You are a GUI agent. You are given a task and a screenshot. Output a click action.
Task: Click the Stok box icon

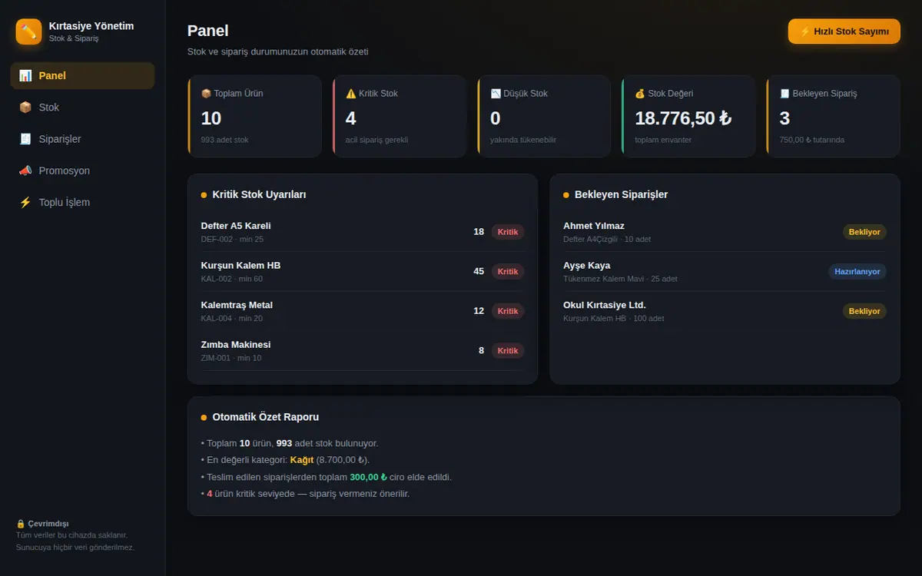[25, 108]
